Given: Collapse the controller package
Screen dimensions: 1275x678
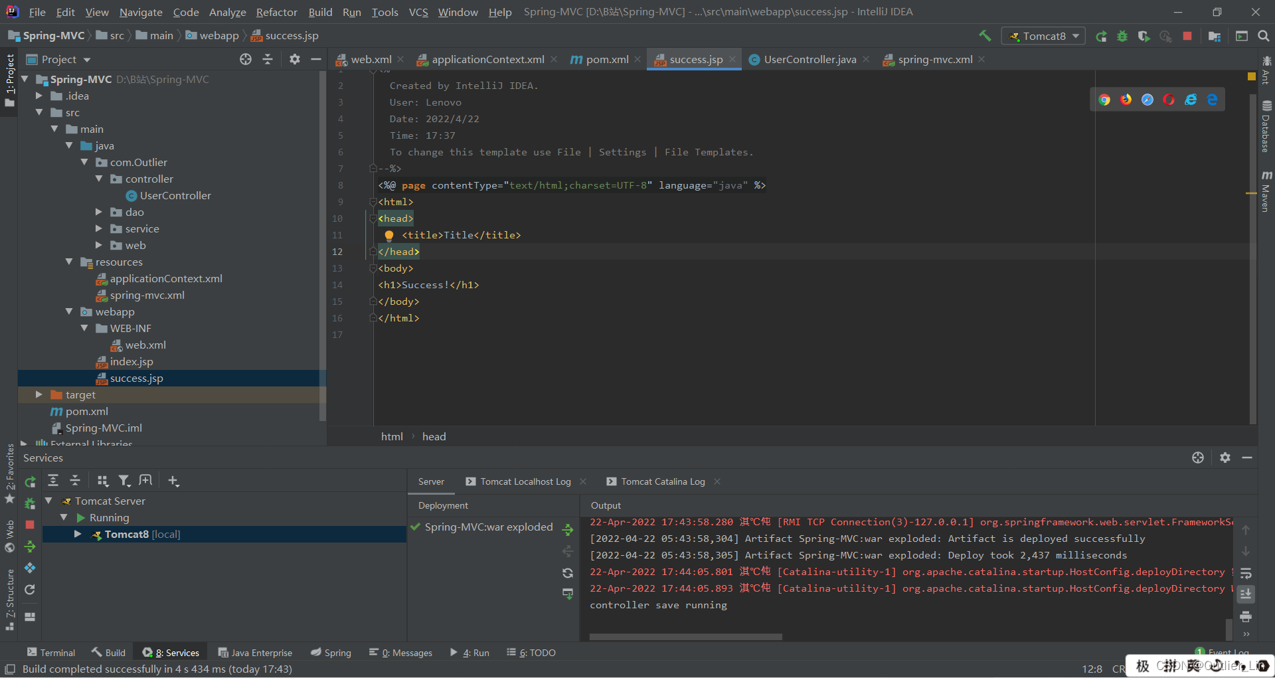Looking at the screenshot, I should [99, 179].
